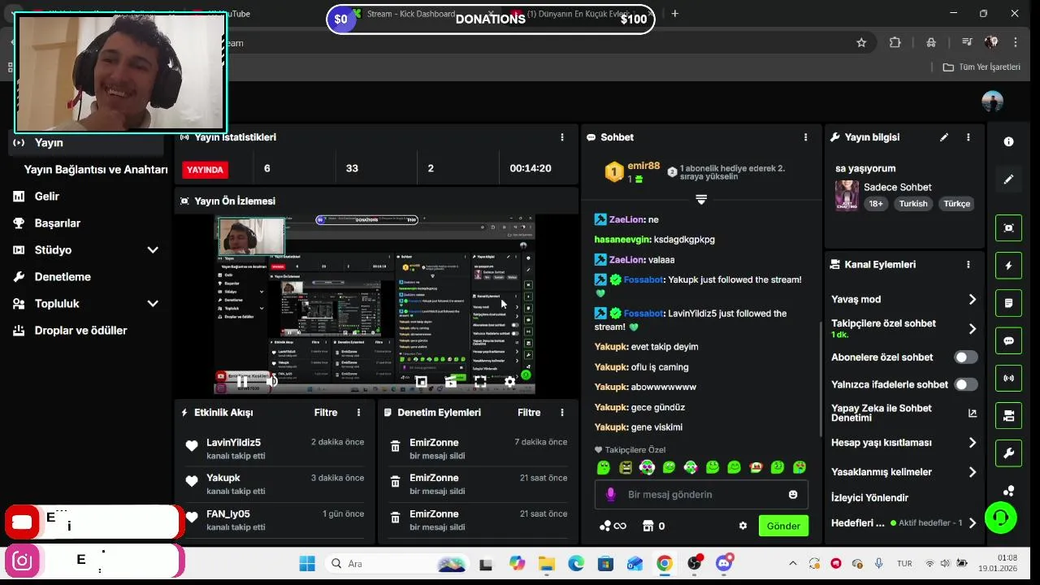The height and width of the screenshot is (585, 1040).
Task: Edit stream info with pencil icon
Action: (x=944, y=137)
